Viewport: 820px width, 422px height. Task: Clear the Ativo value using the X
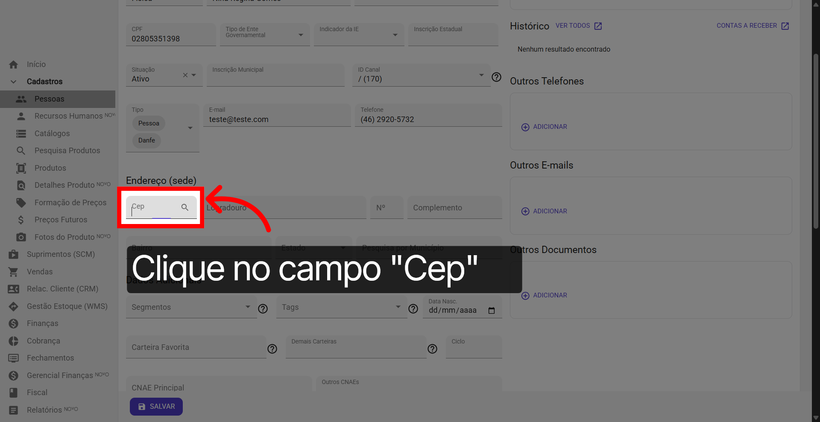[184, 75]
